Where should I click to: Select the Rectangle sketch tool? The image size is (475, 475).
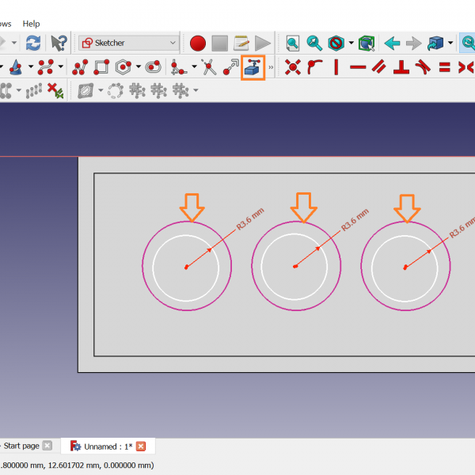click(x=101, y=67)
